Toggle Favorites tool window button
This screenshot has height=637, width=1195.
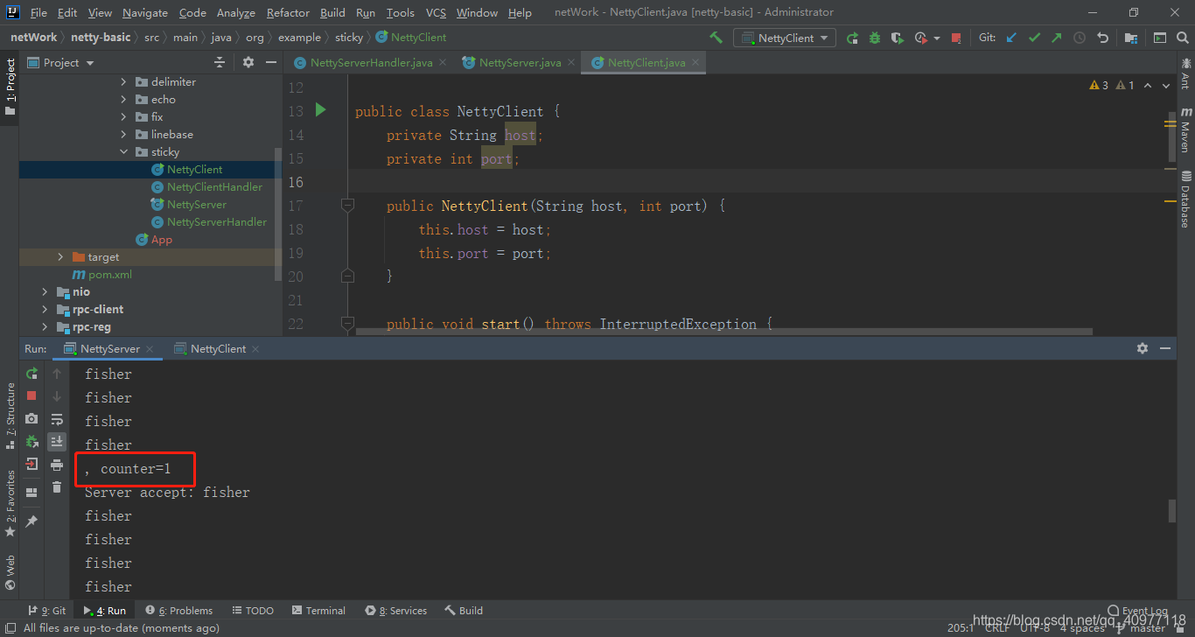[10, 503]
